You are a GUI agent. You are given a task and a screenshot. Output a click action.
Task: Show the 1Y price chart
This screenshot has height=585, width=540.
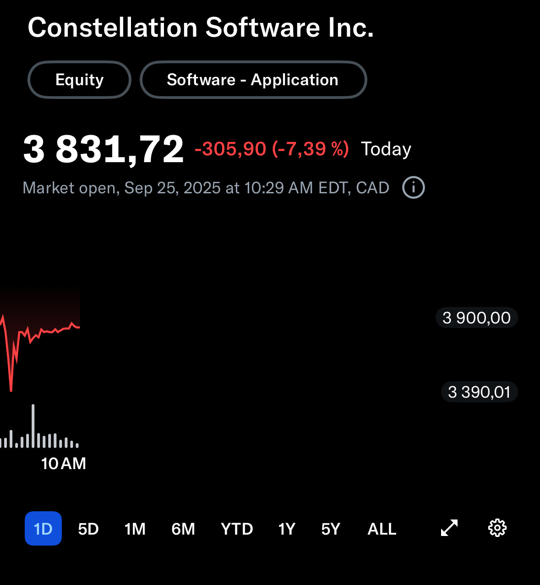point(287,529)
